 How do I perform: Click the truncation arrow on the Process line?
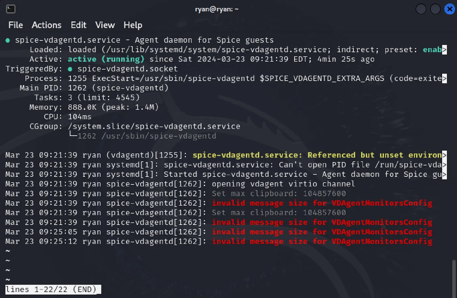(x=444, y=78)
